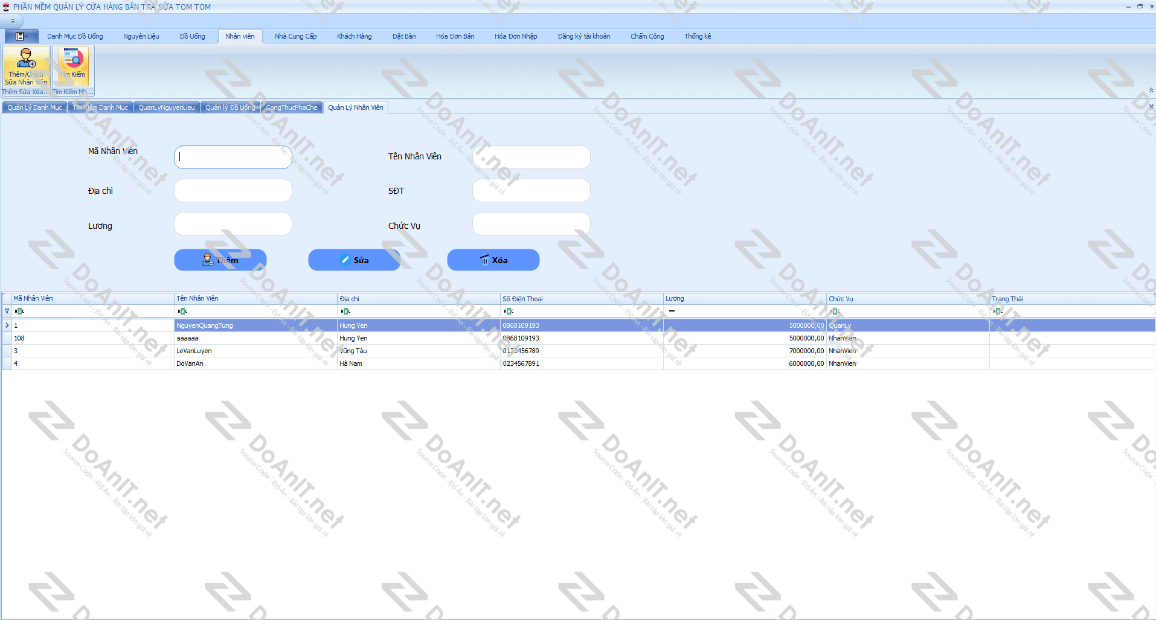Collapse the ribbon with the chevron
Image resolution: width=1156 pixels, height=620 pixels.
(x=1151, y=91)
